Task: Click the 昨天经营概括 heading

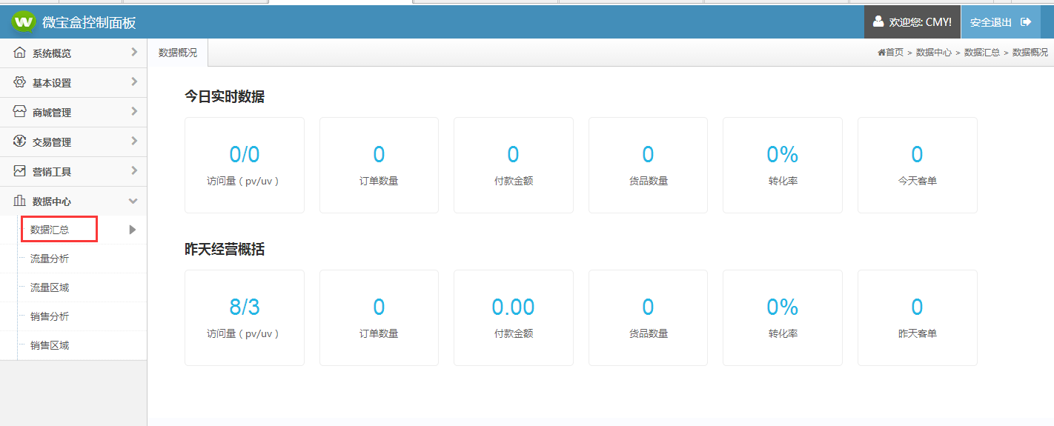Action: pyautogui.click(x=225, y=250)
